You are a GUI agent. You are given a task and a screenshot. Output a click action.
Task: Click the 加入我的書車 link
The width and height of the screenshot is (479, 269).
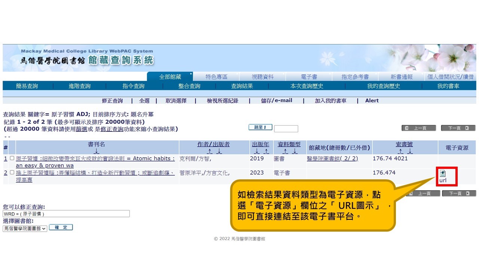330,101
